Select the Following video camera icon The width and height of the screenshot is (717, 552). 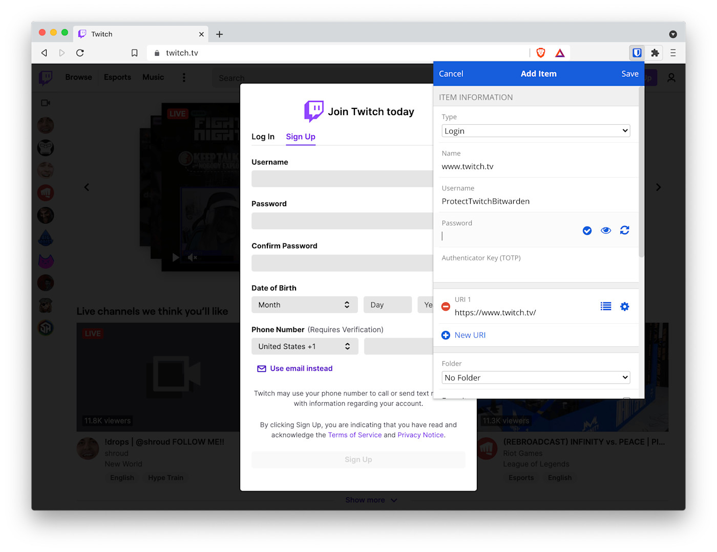pyautogui.click(x=45, y=102)
